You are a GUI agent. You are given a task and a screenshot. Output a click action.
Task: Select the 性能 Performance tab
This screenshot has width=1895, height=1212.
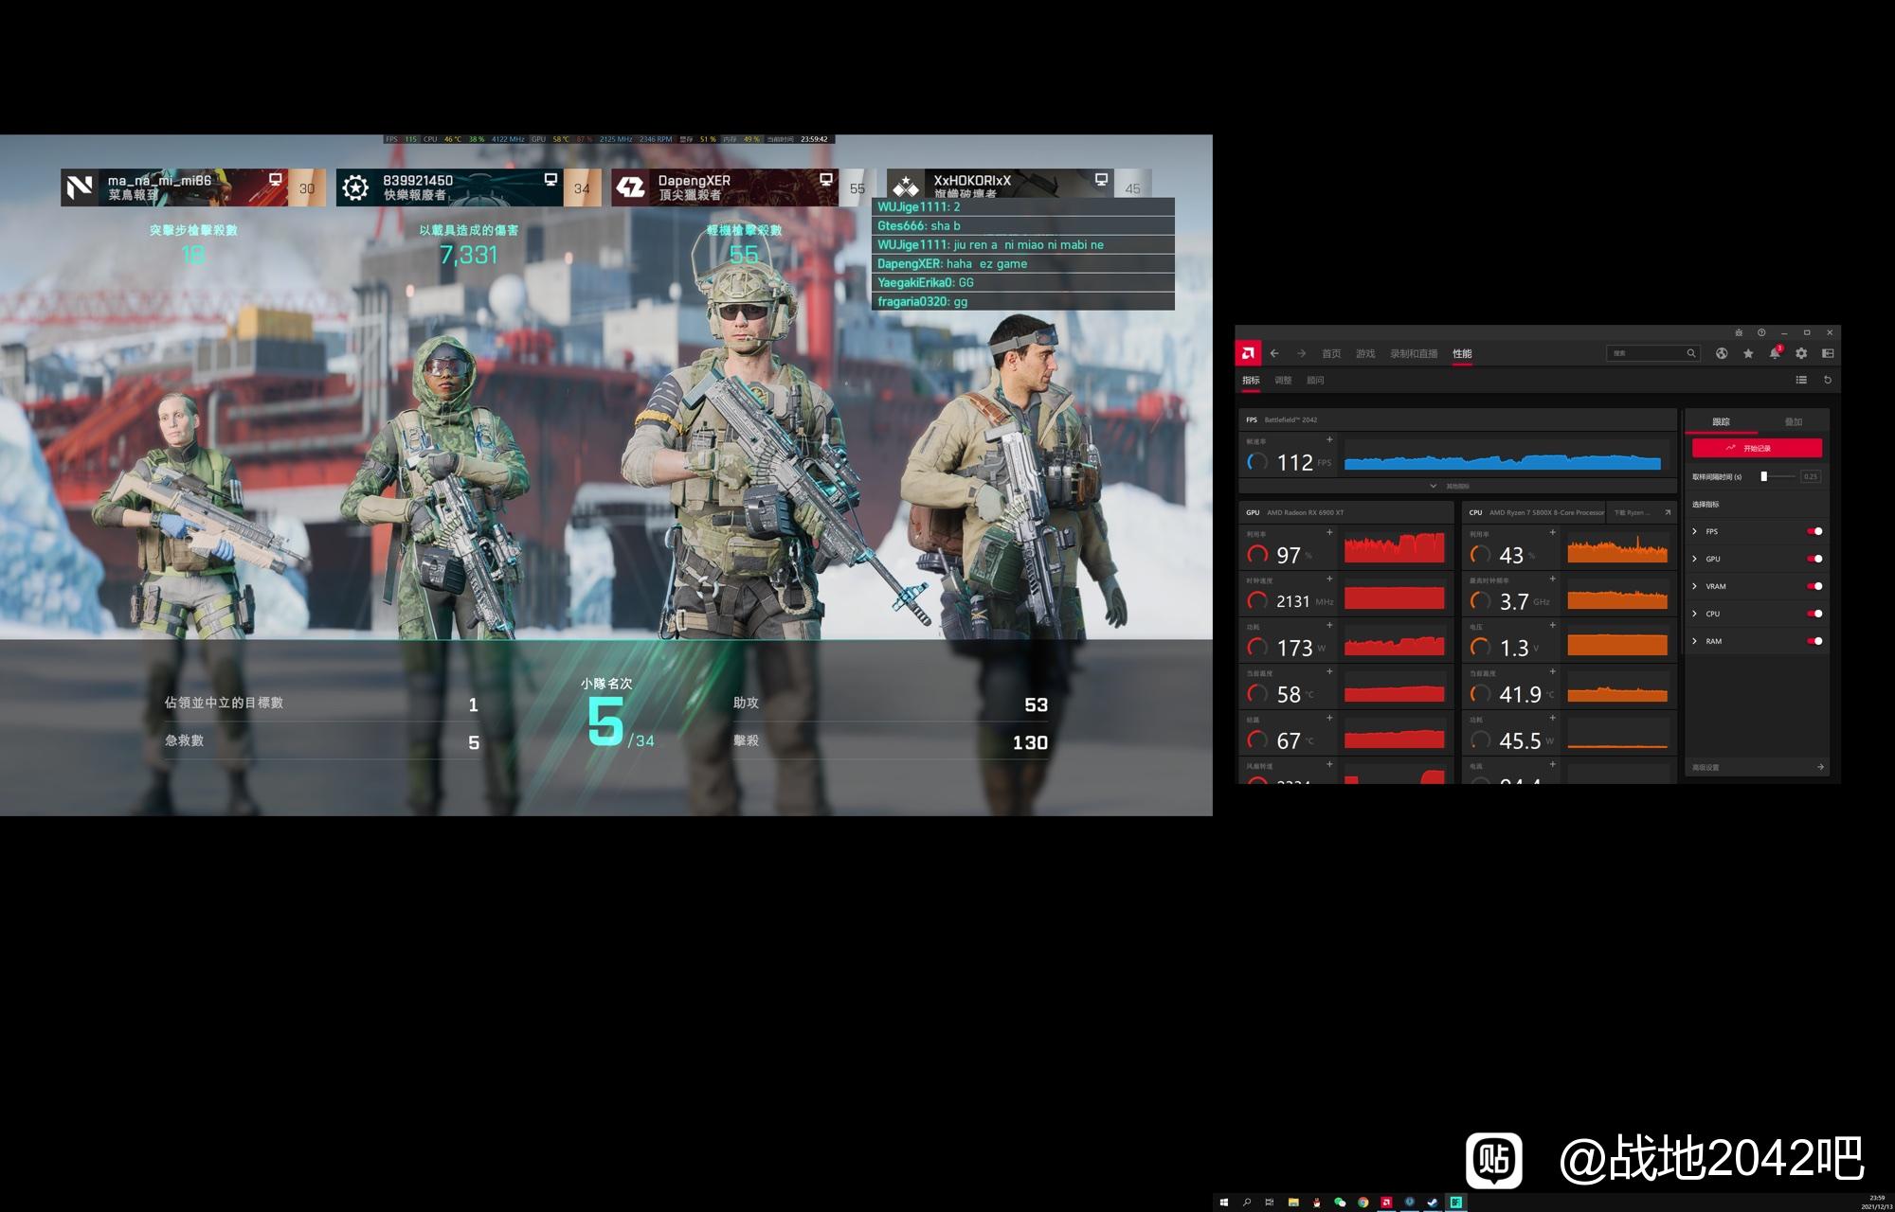coord(1462,353)
